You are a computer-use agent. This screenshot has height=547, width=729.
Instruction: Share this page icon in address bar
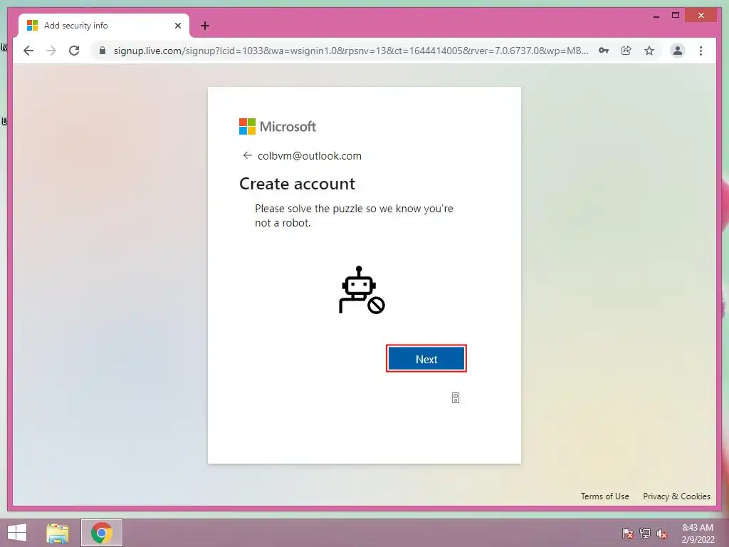coord(626,51)
